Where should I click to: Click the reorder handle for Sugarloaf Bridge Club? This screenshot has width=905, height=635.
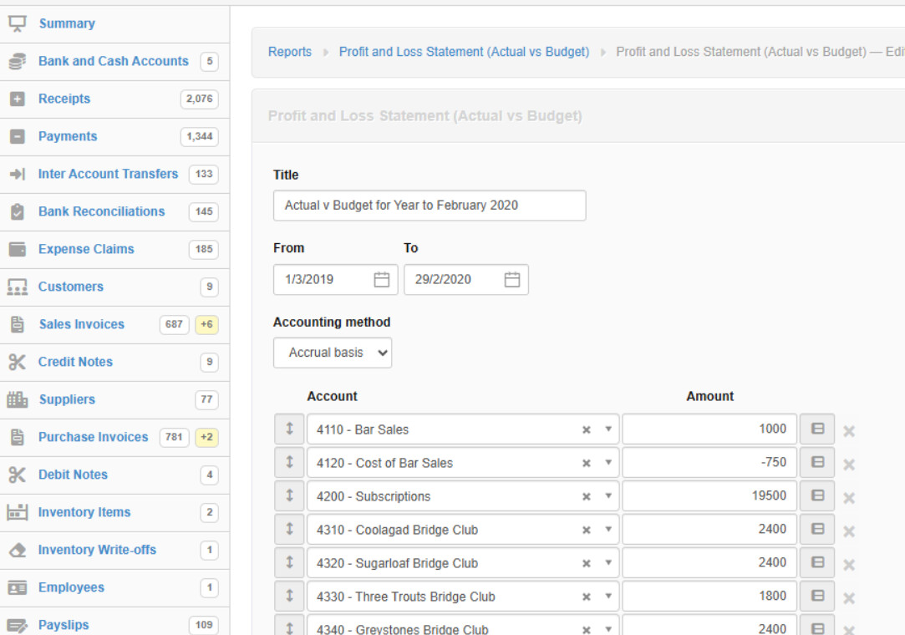click(290, 563)
